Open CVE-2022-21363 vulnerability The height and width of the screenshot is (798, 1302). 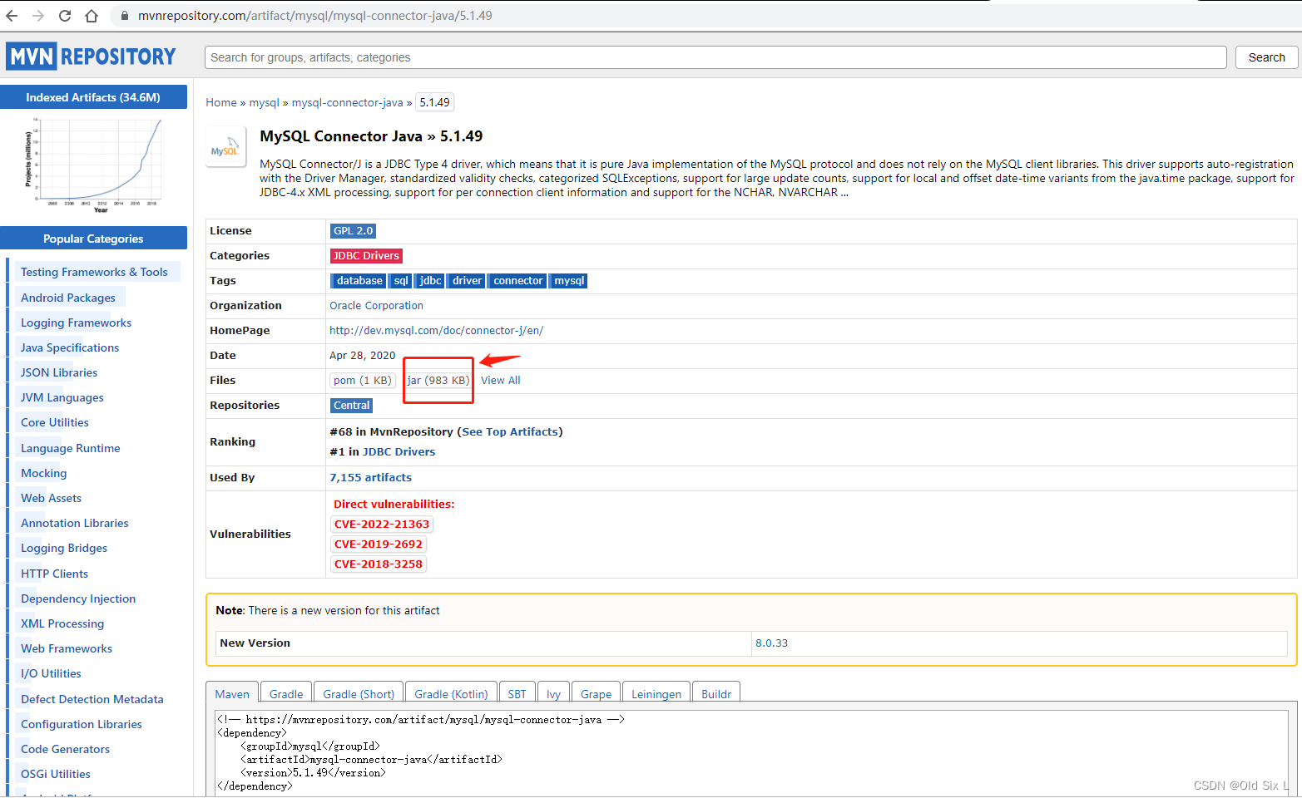pos(382,525)
